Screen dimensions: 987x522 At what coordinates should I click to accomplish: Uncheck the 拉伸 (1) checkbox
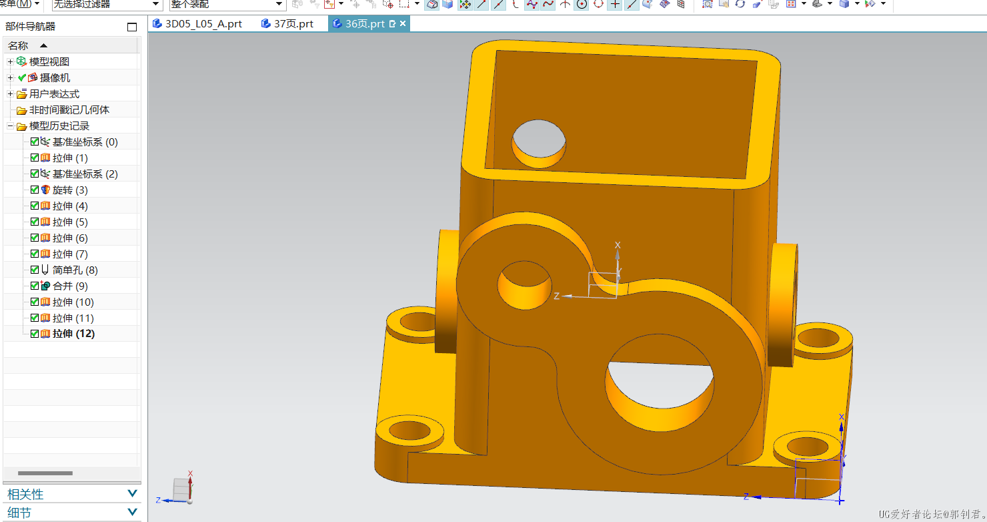(35, 158)
